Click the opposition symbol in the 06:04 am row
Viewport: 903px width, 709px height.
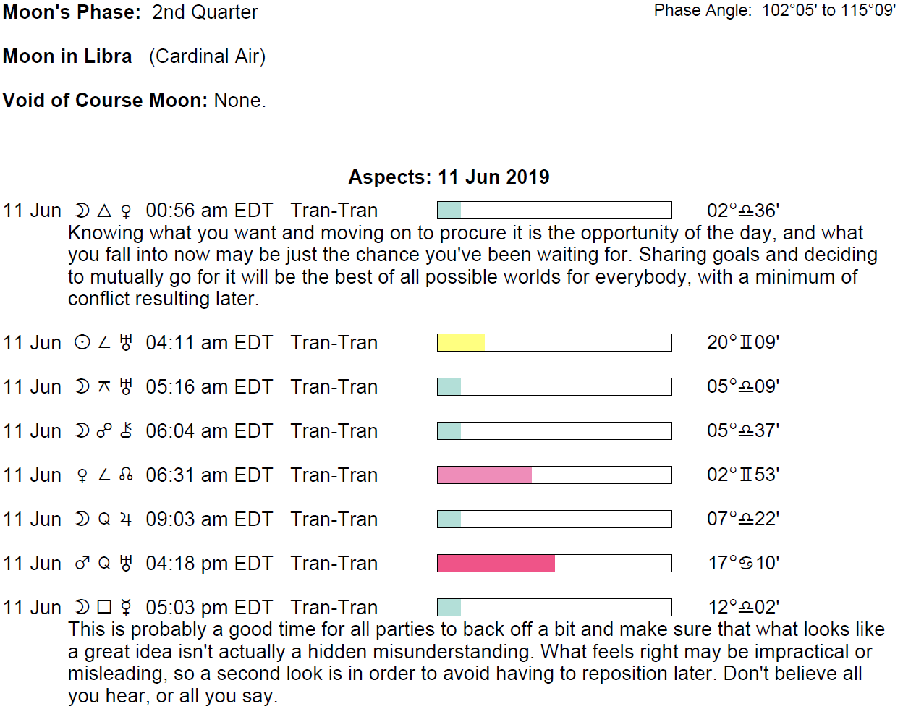(x=104, y=430)
